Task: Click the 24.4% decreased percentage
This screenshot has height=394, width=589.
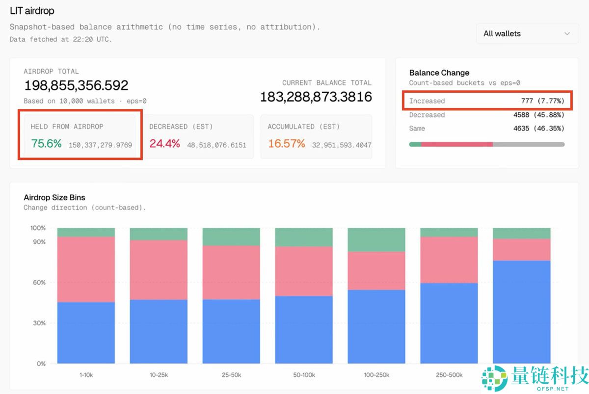Action: pos(164,144)
